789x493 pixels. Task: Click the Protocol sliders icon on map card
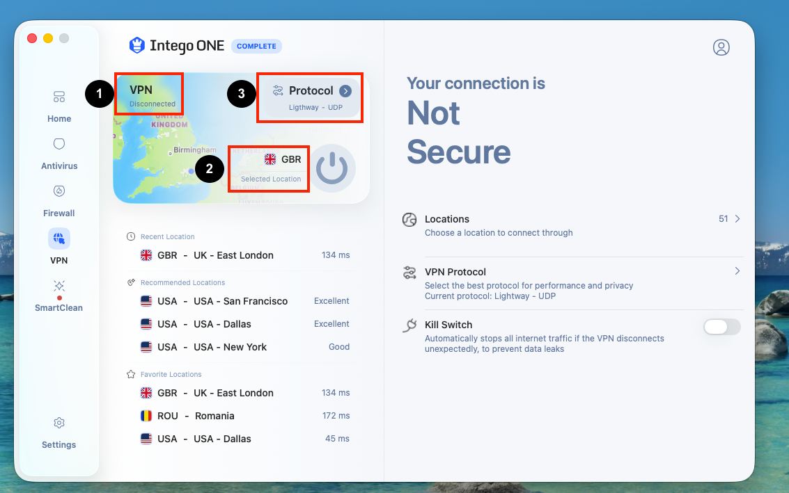click(x=278, y=90)
